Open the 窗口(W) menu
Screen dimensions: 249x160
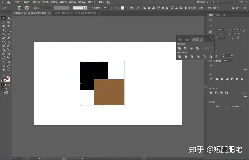click(x=82, y=2)
